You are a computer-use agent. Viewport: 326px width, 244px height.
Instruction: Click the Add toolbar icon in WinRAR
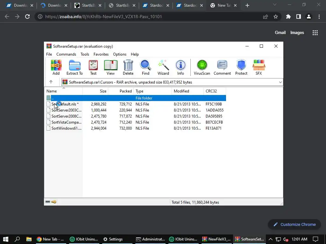[x=56, y=67]
